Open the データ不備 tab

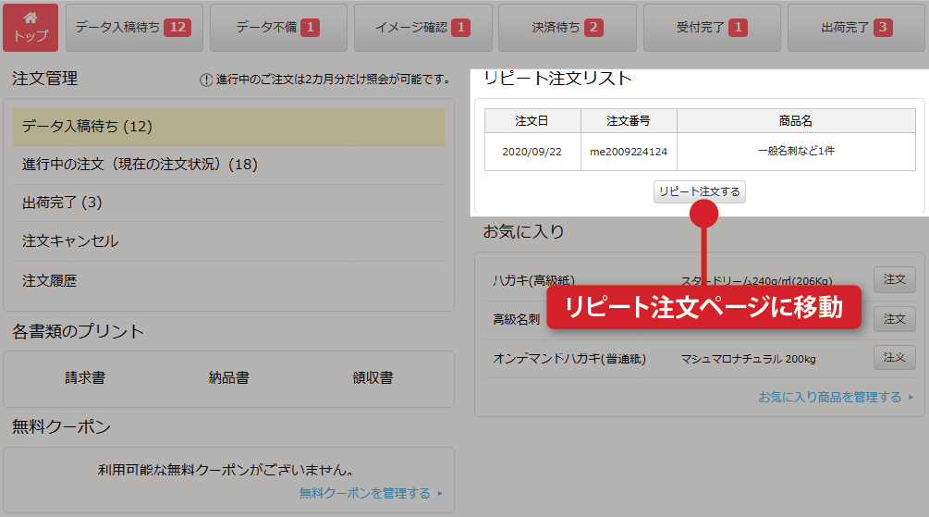(278, 28)
